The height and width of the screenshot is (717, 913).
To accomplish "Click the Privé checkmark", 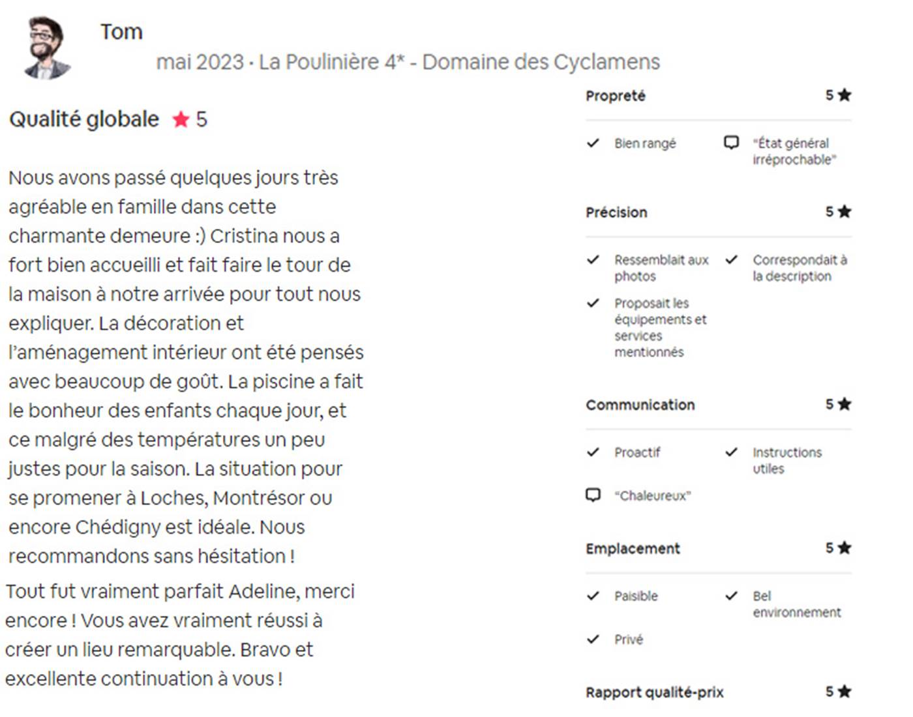I will coord(593,639).
